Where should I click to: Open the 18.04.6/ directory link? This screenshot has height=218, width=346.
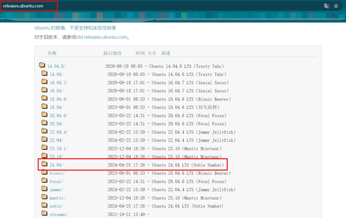[x=59, y=99]
